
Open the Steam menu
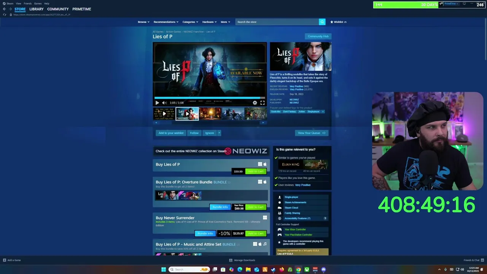8,3
